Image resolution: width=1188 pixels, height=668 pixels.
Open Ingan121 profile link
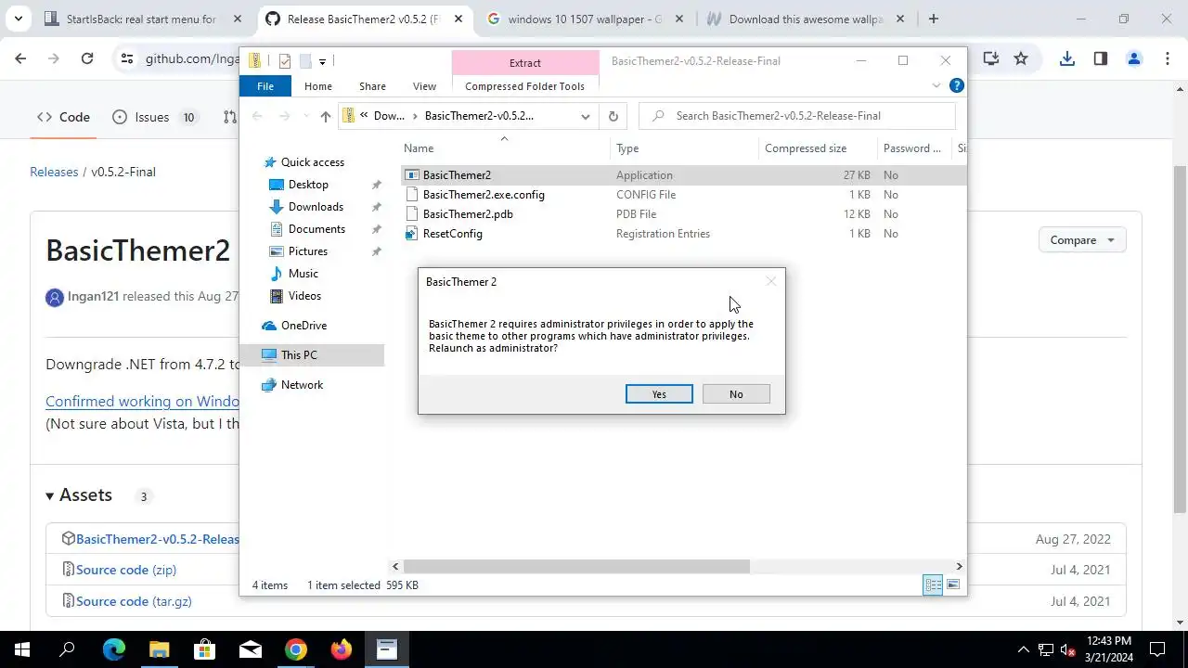[93, 297]
